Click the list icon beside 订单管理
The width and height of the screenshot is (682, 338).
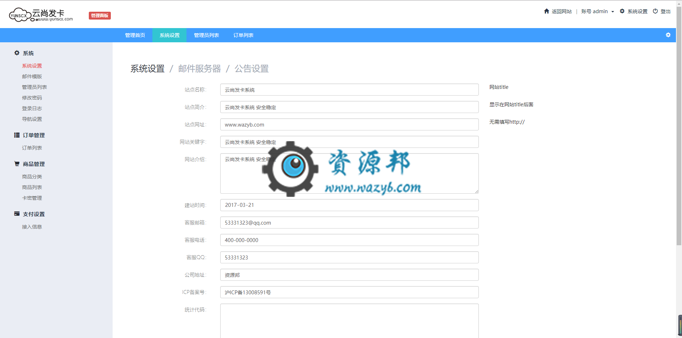16,135
